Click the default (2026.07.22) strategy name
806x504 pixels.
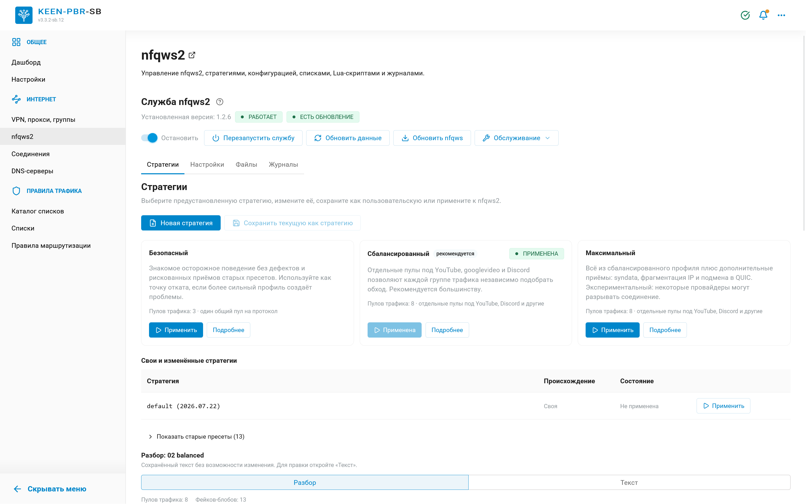tap(183, 406)
